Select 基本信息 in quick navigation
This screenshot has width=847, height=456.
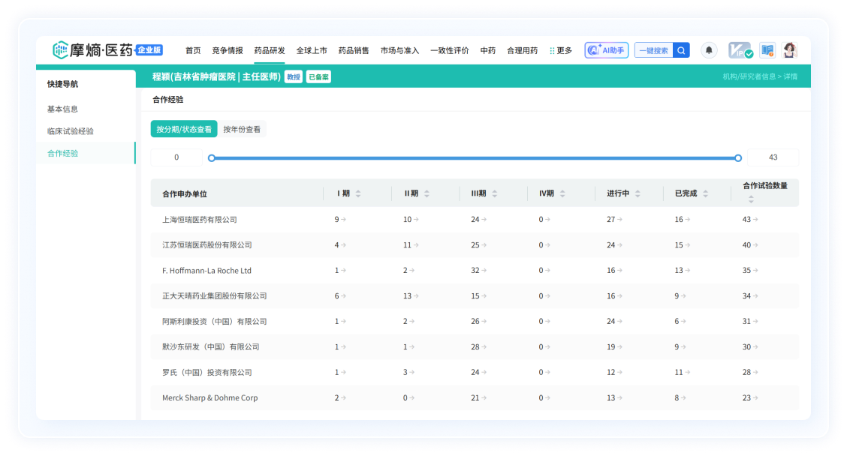pyautogui.click(x=62, y=109)
